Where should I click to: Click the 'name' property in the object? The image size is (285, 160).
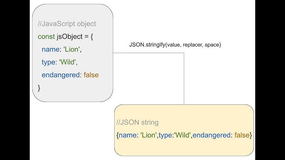[51, 49]
